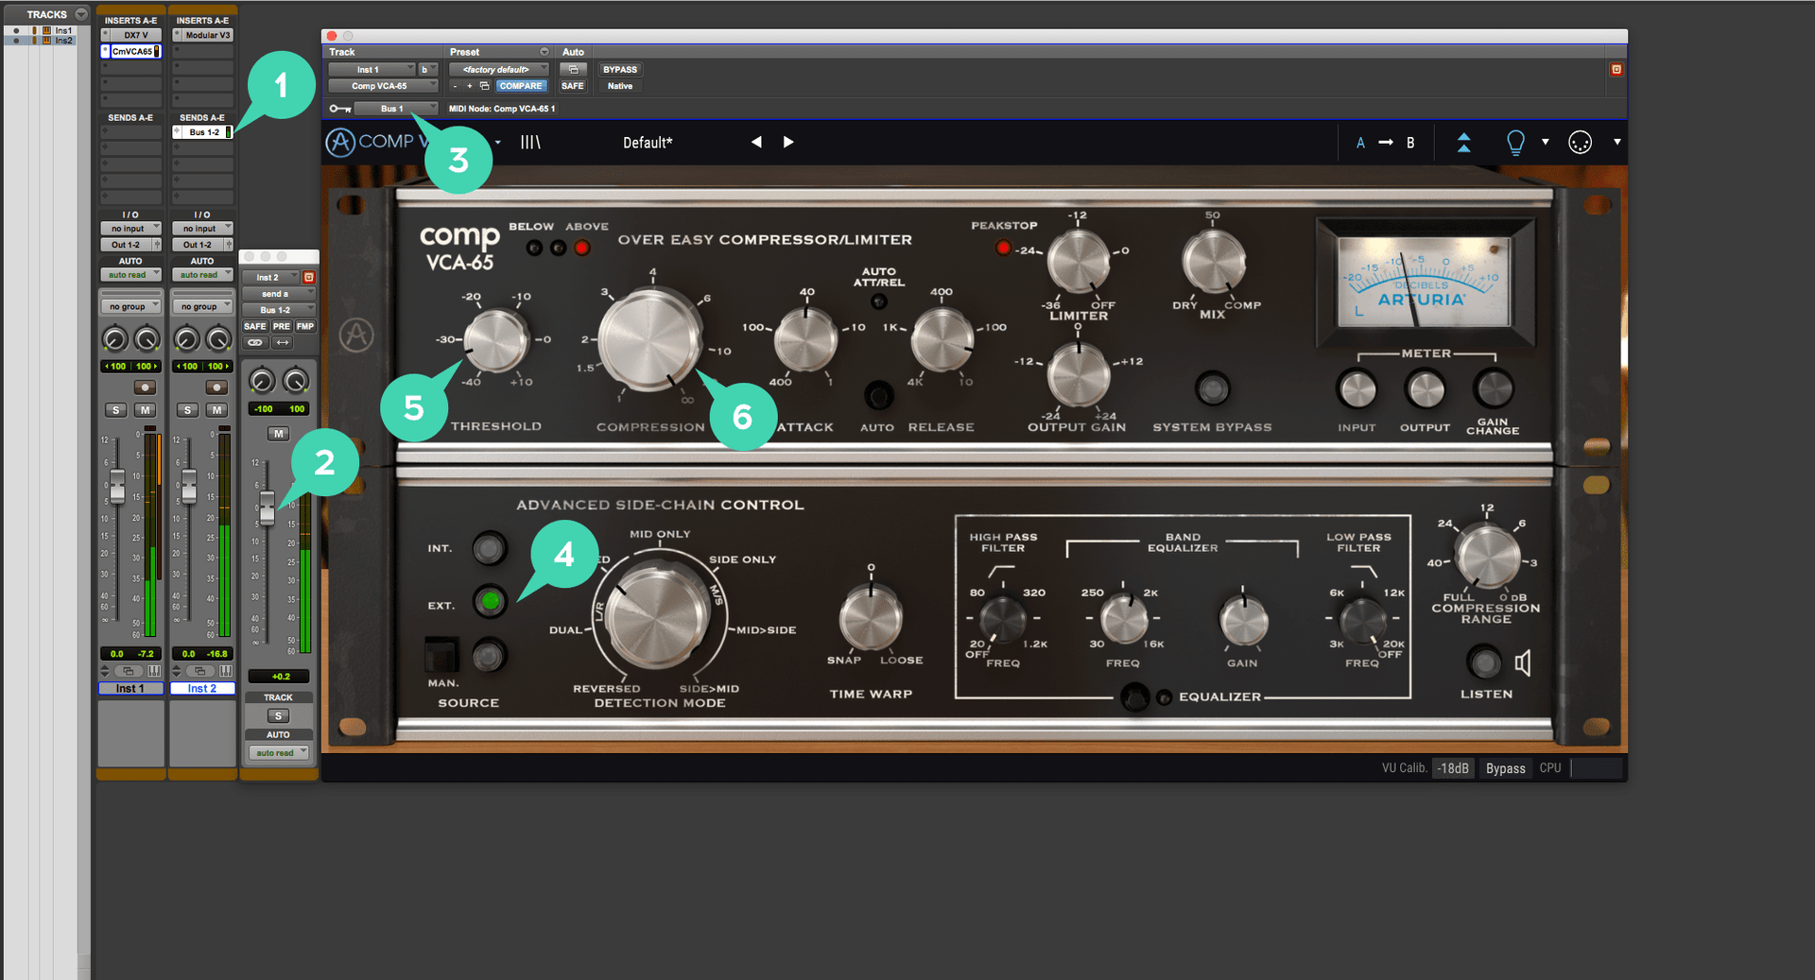Viewport: 1815px width, 980px height.
Task: Record-enable the Inst 1 track
Action: 144,387
